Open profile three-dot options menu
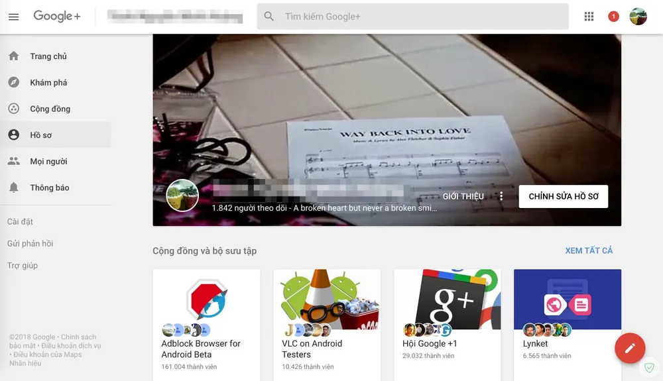The width and height of the screenshot is (663, 381). 501,197
